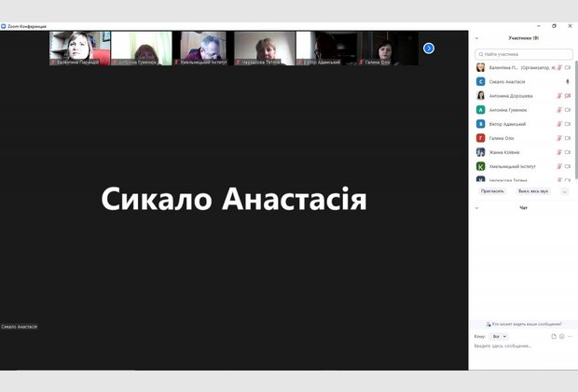Click the Найти участника search field
This screenshot has width=578, height=392.
pyautogui.click(x=524, y=54)
